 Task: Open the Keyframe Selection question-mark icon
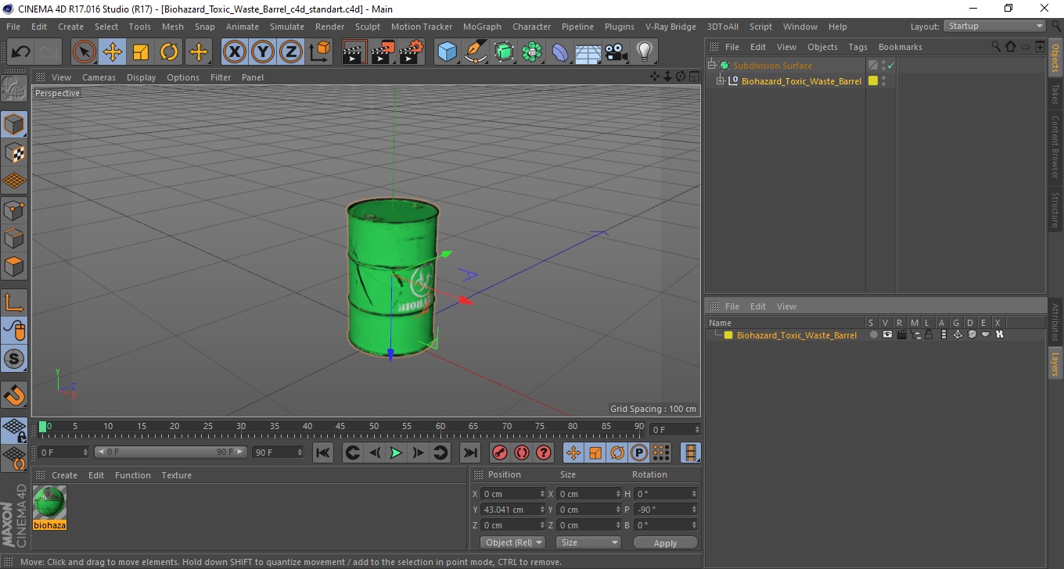(x=543, y=453)
